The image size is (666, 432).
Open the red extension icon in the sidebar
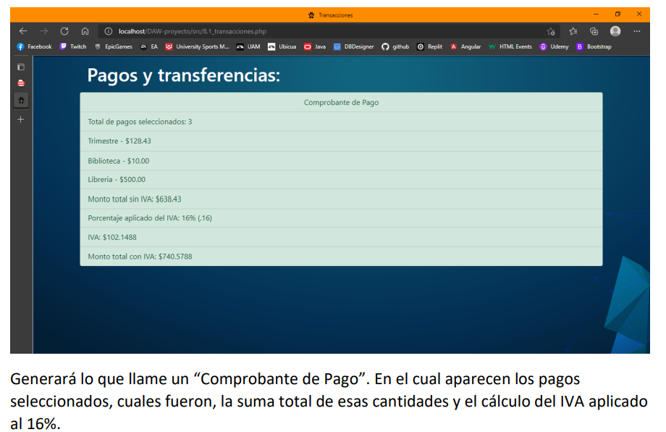click(20, 83)
